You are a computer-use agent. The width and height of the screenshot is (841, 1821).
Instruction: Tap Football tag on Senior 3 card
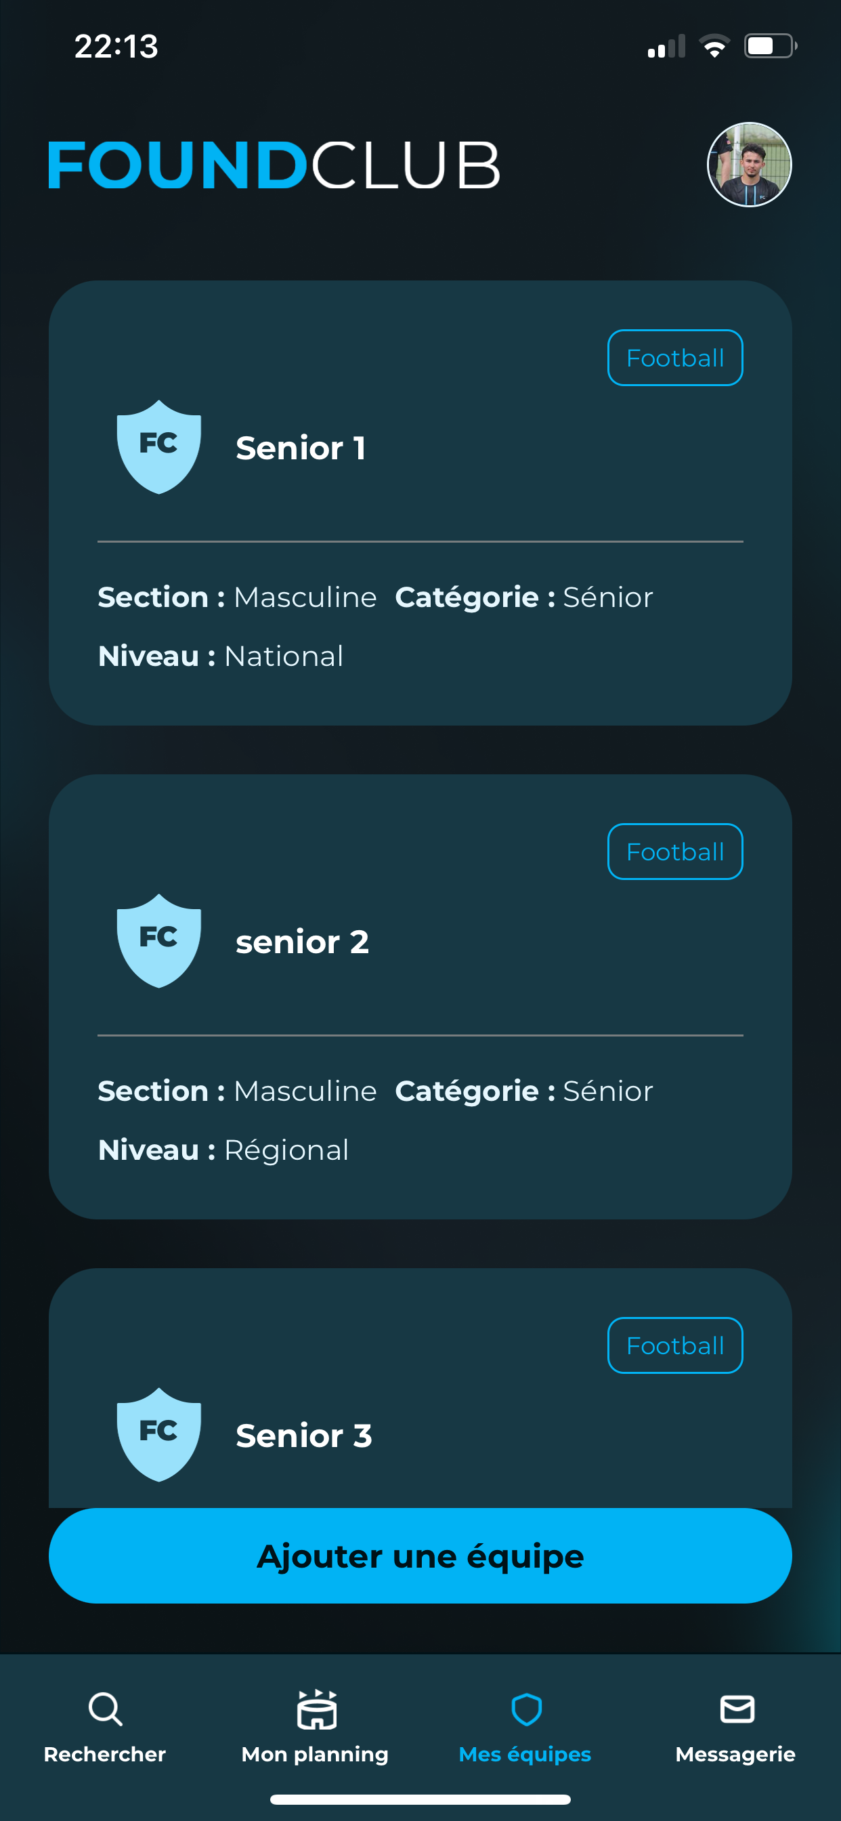675,1345
